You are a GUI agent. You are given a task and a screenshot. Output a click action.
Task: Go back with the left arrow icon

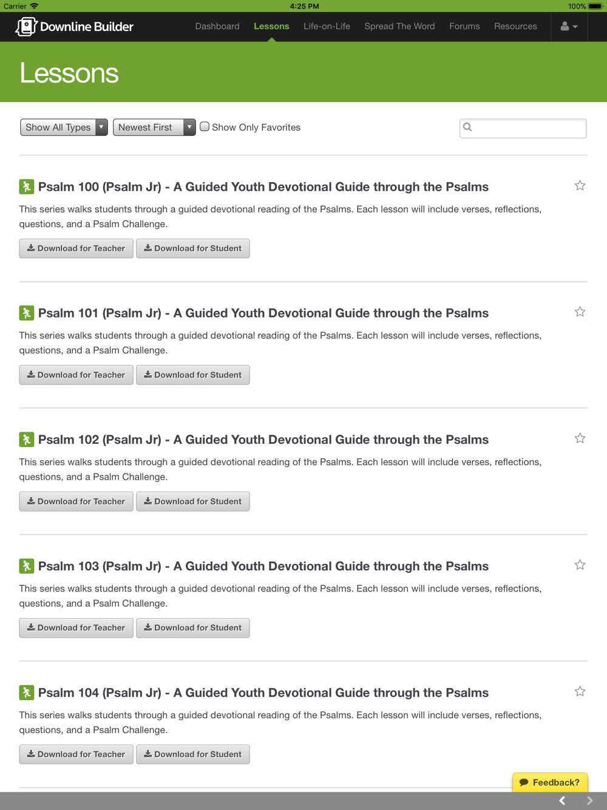(x=562, y=801)
